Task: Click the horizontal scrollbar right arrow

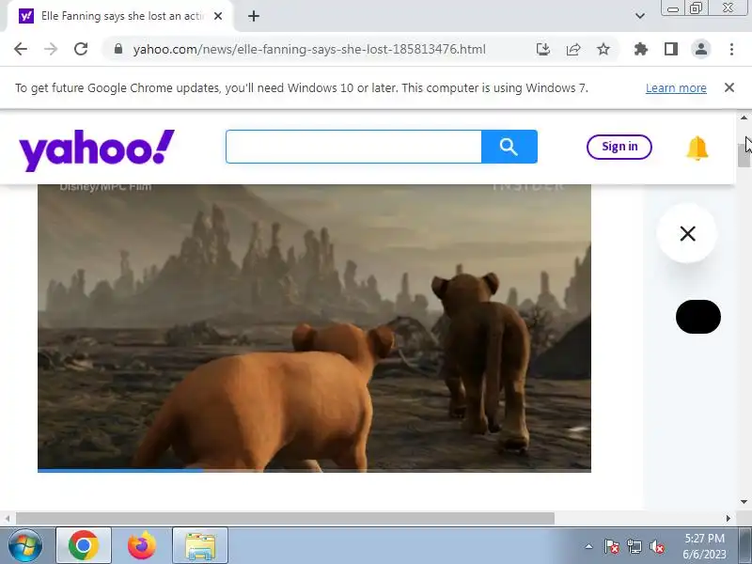Action: pos(728,519)
